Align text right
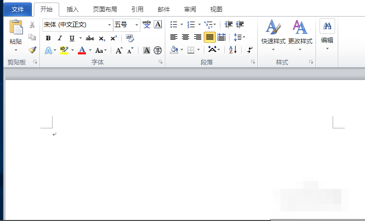The width and height of the screenshot is (365, 221). pyautogui.click(x=197, y=37)
